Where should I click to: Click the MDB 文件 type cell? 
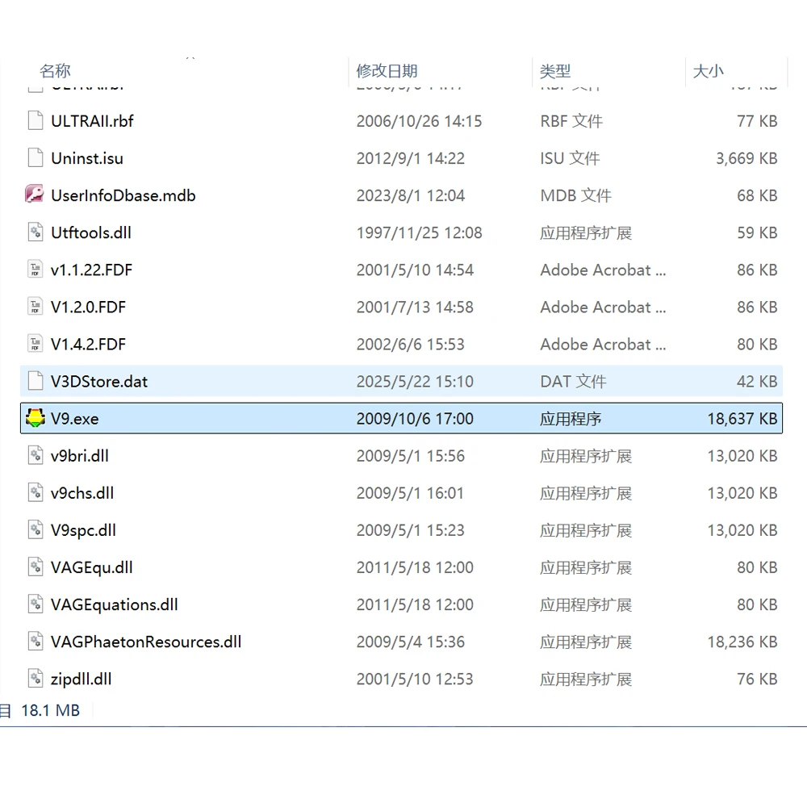tap(576, 195)
